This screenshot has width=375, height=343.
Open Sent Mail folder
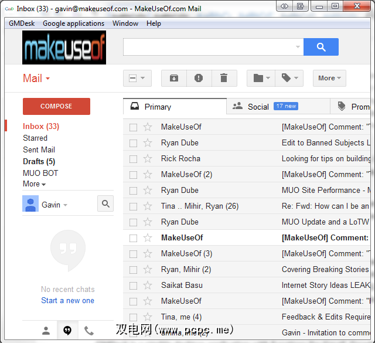[39, 150]
